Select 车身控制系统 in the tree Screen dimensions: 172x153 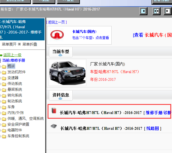click(18, 136)
